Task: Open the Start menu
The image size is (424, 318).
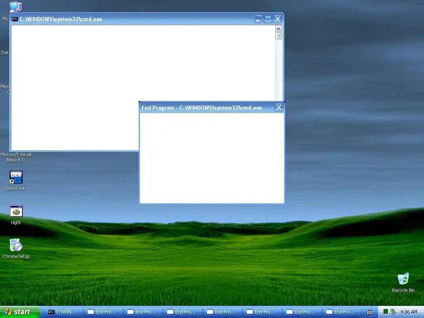Action: point(20,312)
